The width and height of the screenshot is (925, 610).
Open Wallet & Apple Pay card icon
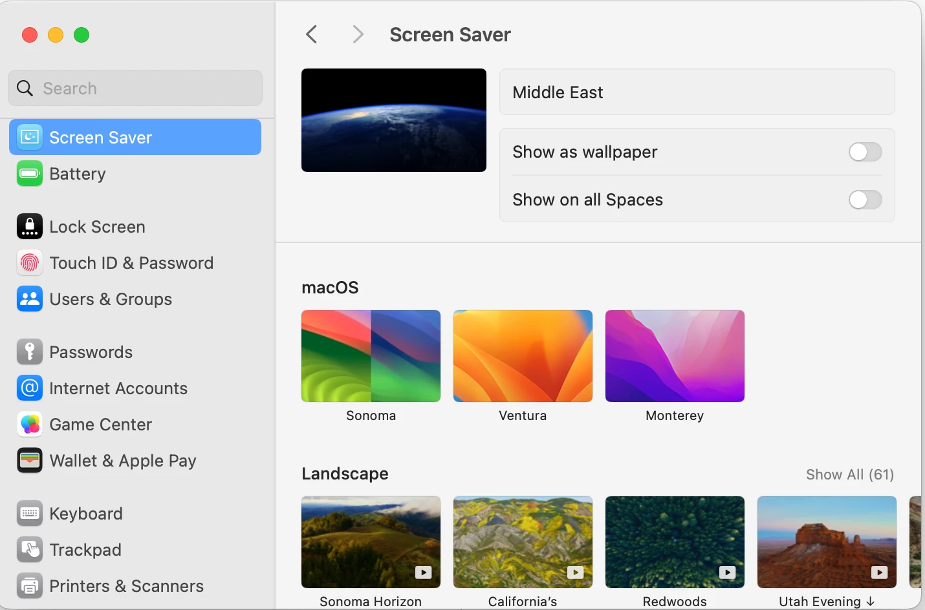pyautogui.click(x=30, y=460)
